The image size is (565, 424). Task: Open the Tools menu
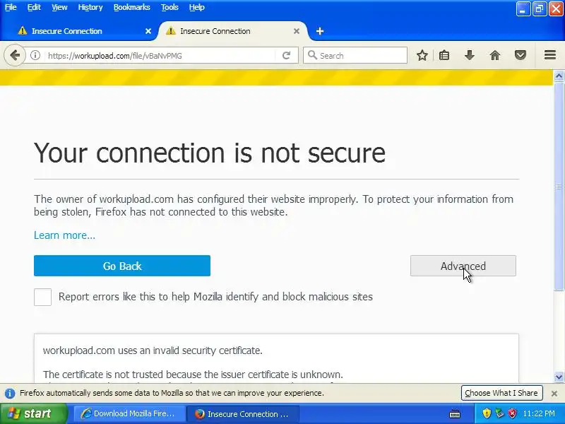click(x=169, y=7)
